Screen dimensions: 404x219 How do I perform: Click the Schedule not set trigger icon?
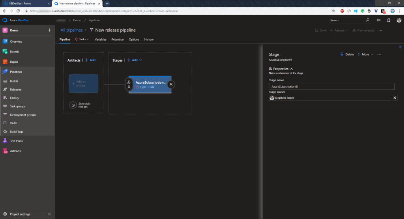tap(73, 105)
